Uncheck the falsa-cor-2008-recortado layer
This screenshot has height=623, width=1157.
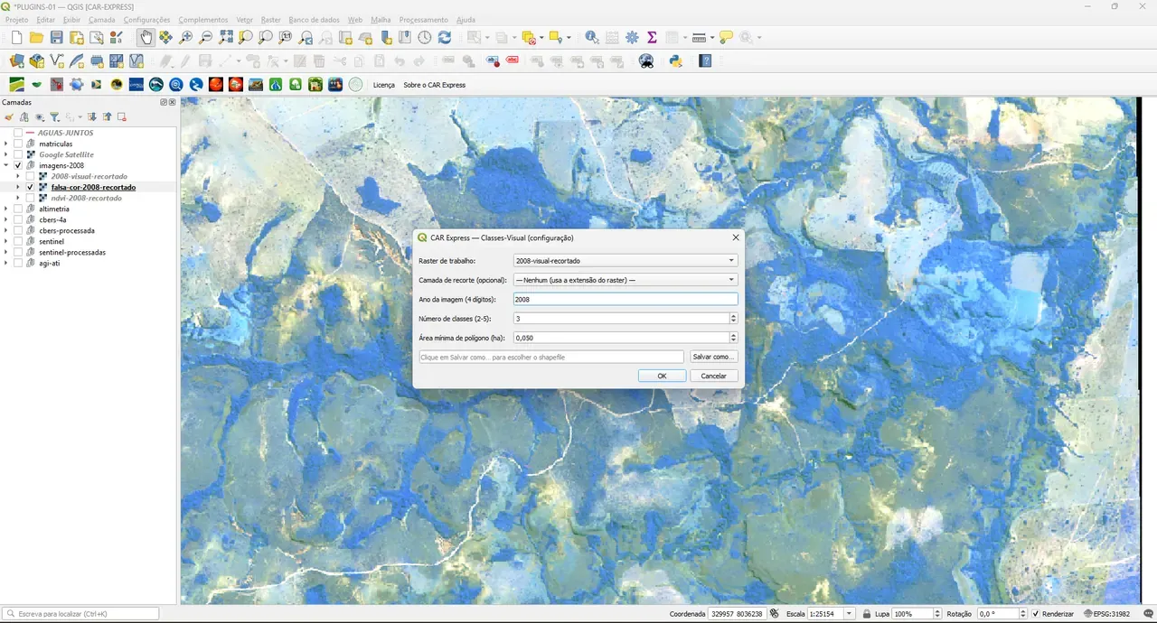coord(30,187)
